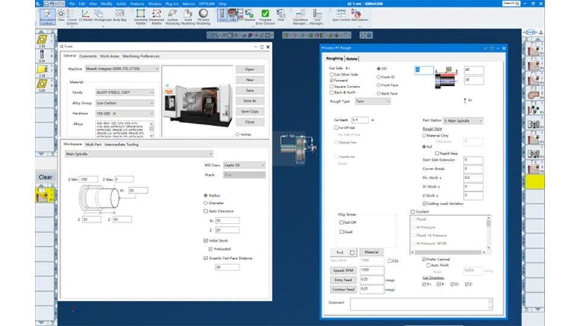Open the Part Station tool

point(359,15)
